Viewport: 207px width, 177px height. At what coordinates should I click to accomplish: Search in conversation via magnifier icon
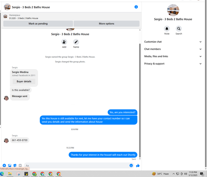tap(179, 29)
